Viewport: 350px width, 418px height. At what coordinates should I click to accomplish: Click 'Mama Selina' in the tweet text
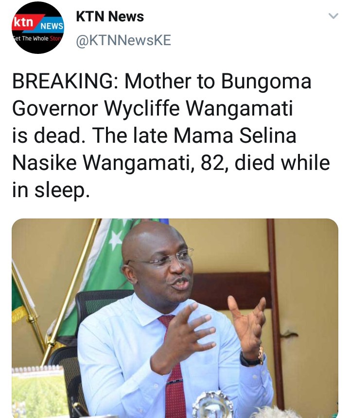tap(235, 135)
